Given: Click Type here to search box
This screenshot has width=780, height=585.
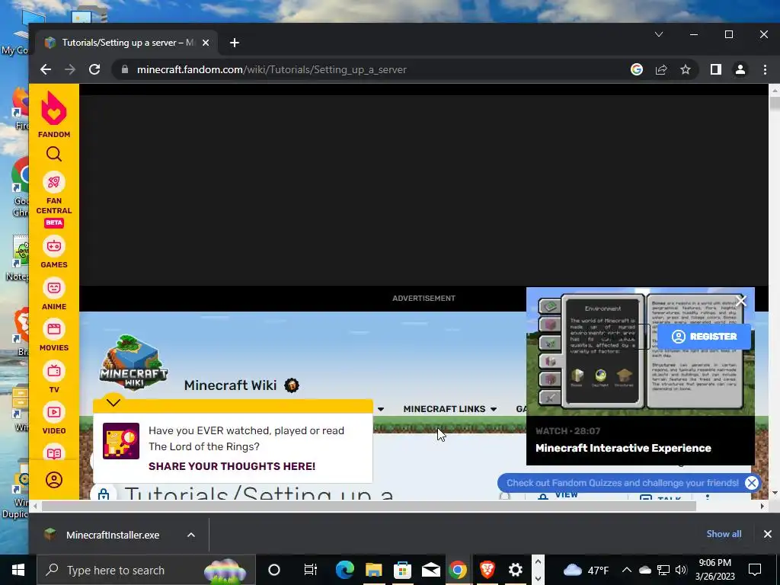Looking at the screenshot, I should coord(147,570).
